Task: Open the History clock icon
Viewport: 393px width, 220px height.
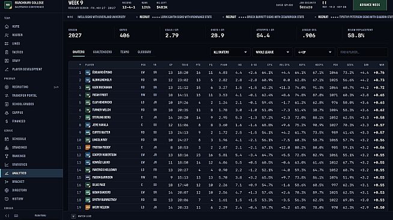Action: (7, 199)
